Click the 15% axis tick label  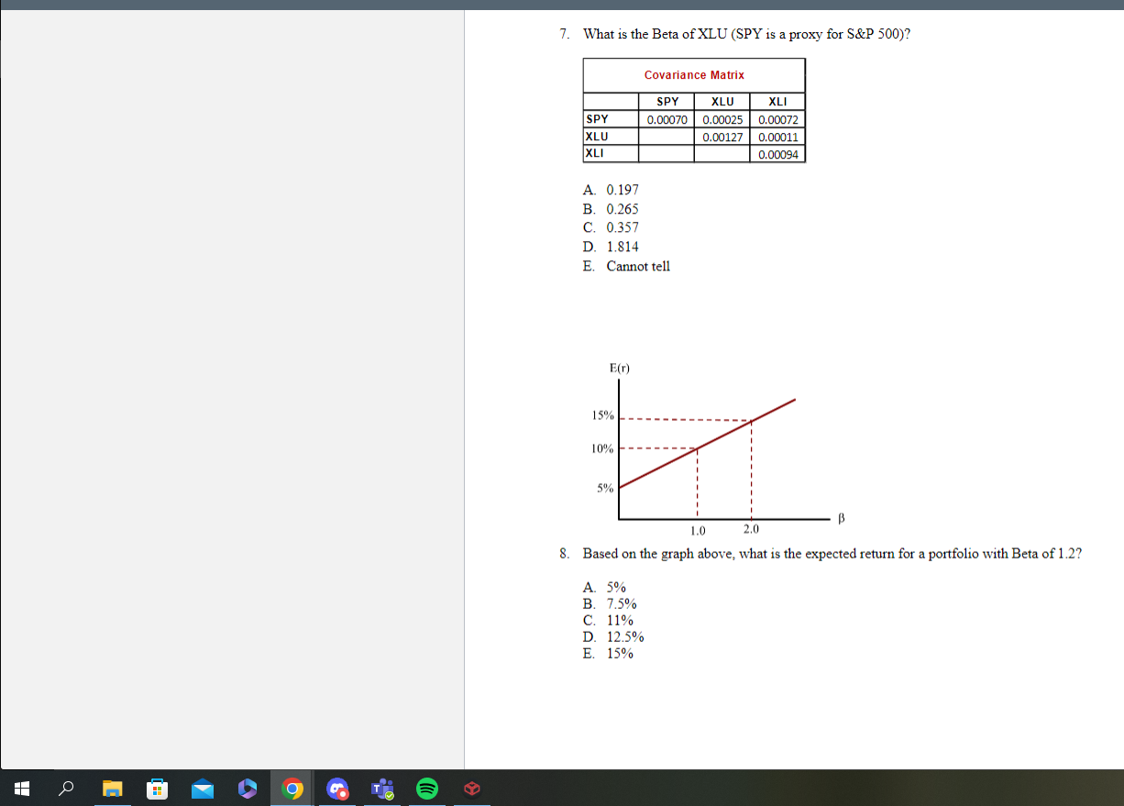(602, 415)
